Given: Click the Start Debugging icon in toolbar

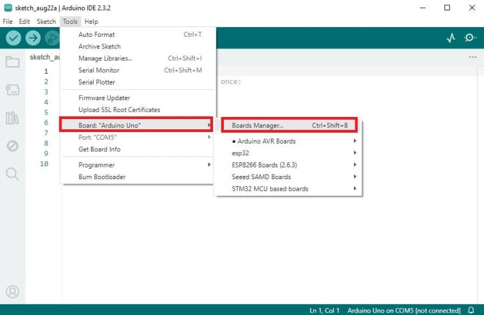Looking at the screenshot, I should click(52, 38).
